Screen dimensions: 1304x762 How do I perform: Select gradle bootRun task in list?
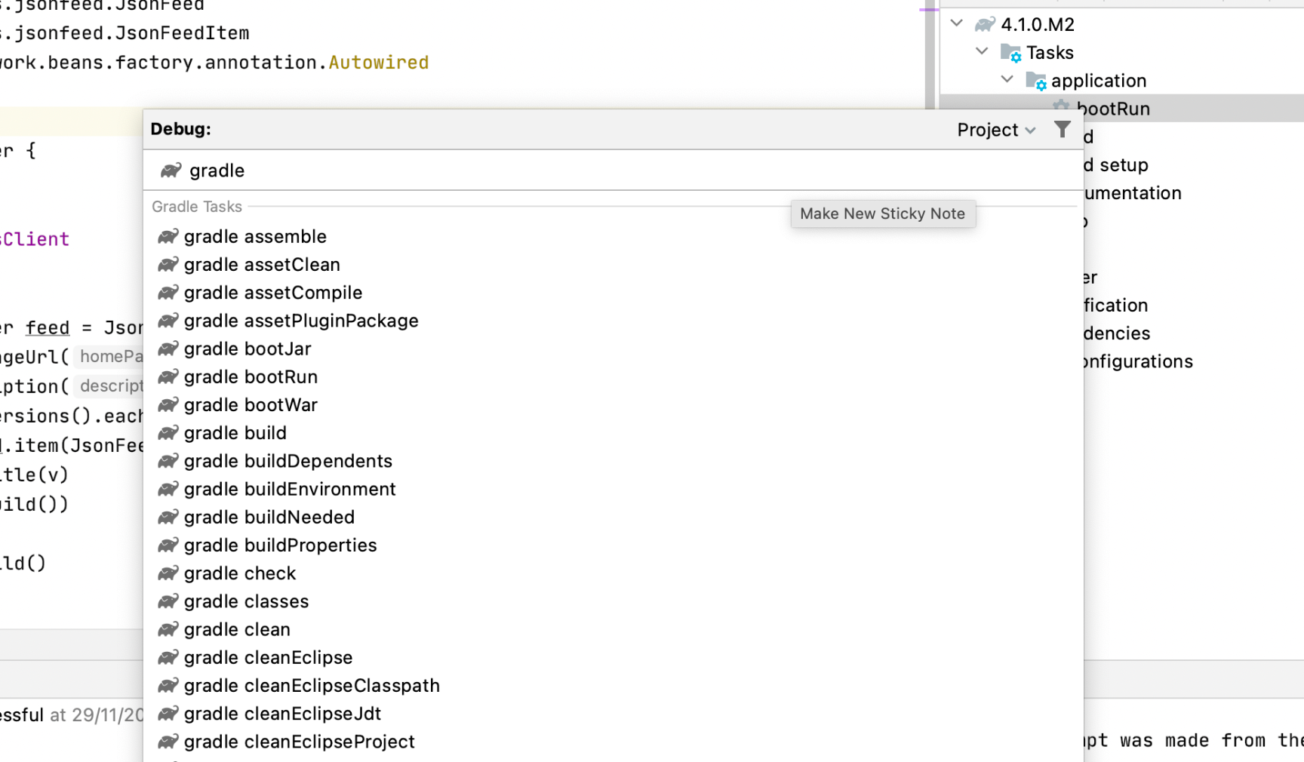click(x=613, y=377)
